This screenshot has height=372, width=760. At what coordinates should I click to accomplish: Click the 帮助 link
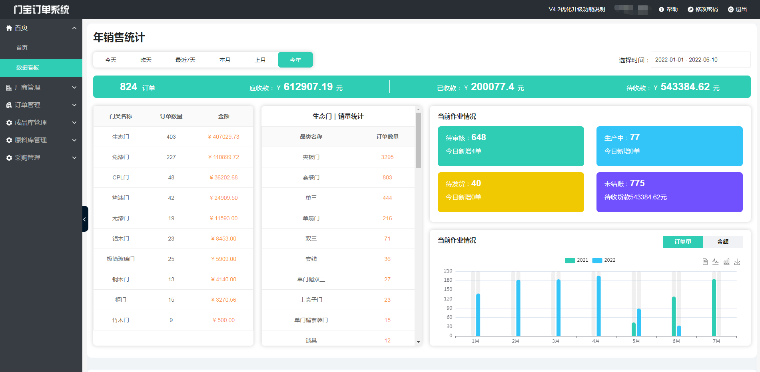(672, 10)
